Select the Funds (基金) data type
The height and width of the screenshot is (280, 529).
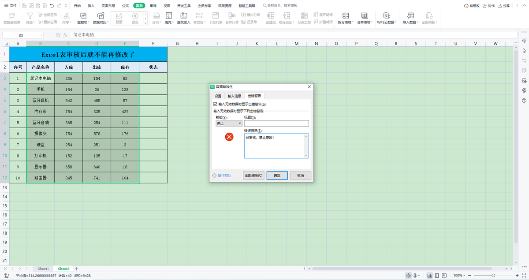coord(135,18)
